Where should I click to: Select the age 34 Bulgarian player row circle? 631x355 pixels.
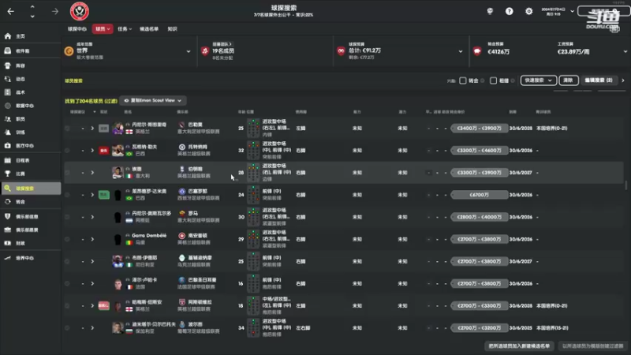(67, 327)
